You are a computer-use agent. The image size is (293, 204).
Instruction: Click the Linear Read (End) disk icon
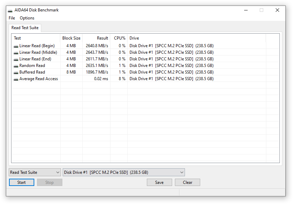click(x=16, y=59)
